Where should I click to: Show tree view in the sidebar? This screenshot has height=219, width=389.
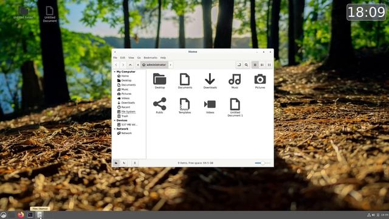tap(124, 163)
